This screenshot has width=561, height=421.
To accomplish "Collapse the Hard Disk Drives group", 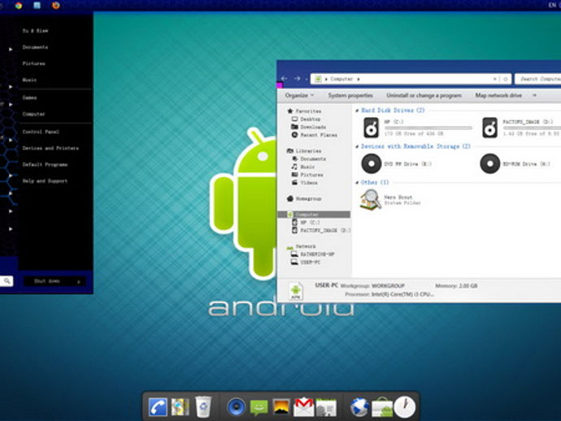I will (357, 111).
